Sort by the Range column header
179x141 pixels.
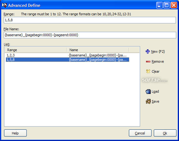tap(35, 50)
